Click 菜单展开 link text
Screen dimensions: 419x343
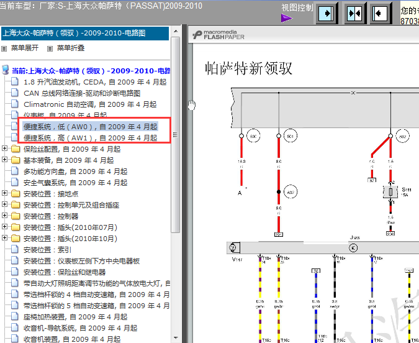click(25, 48)
